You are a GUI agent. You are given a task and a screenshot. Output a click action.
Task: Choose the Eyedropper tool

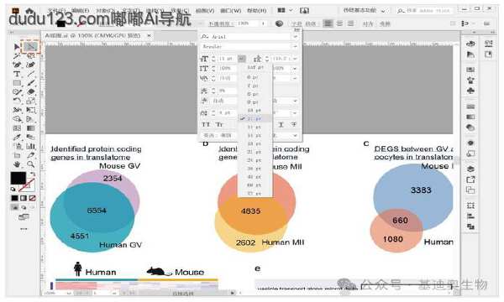point(17,138)
